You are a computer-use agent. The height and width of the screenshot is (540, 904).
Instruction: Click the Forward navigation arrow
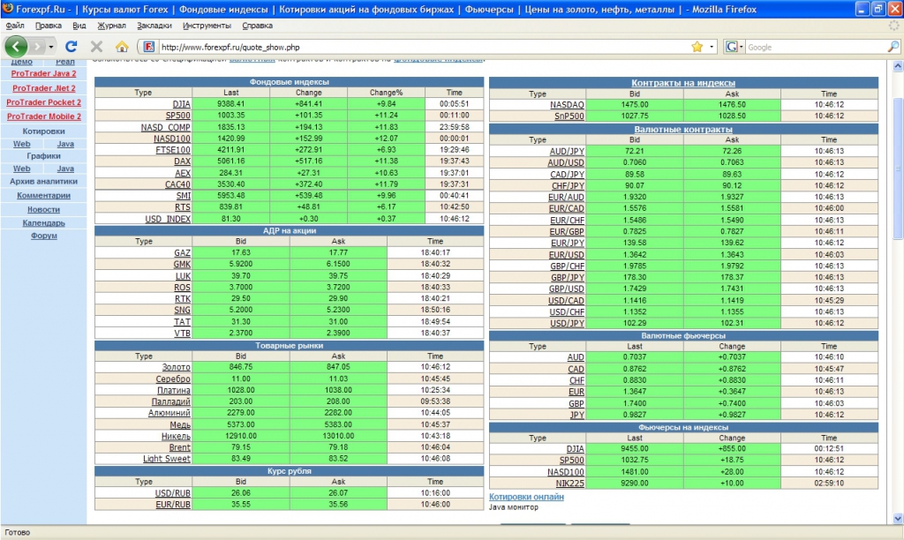tap(38, 46)
